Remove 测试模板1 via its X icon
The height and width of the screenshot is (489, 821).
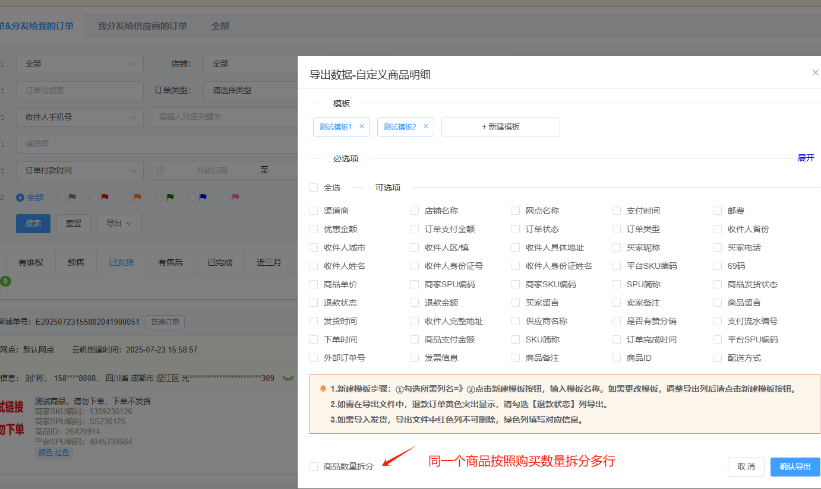click(x=361, y=126)
